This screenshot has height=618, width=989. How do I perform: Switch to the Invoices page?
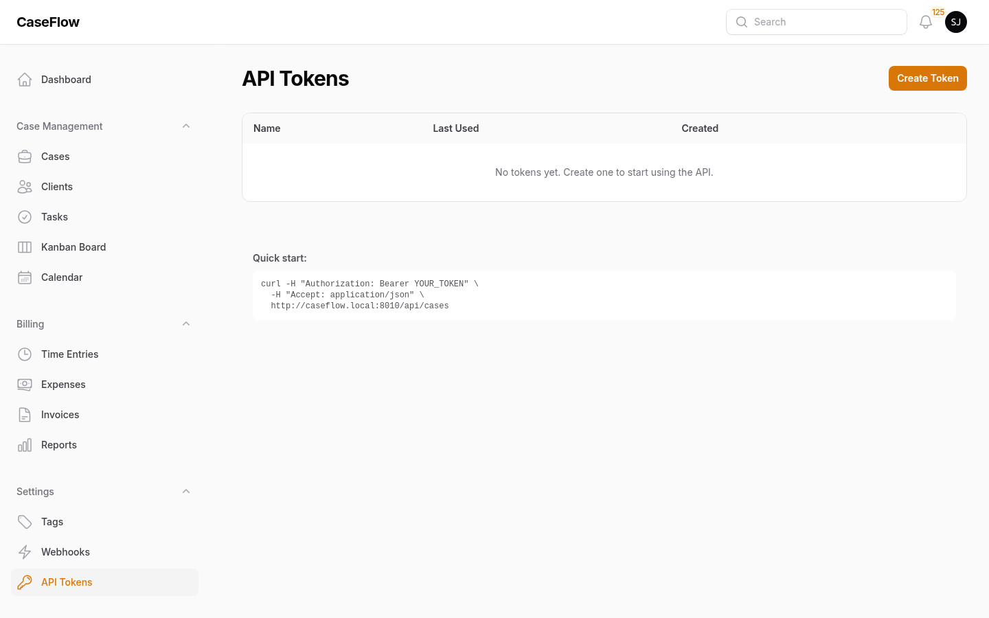[x=60, y=415]
